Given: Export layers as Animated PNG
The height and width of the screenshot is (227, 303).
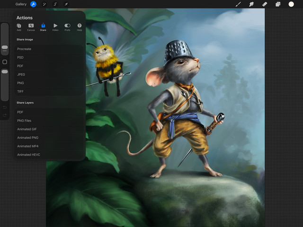Looking at the screenshot, I should tap(49, 138).
